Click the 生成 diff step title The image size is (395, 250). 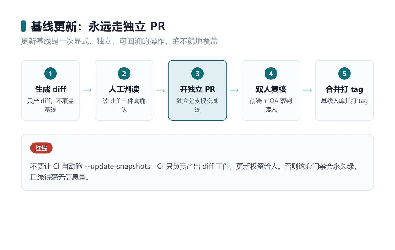(x=51, y=89)
